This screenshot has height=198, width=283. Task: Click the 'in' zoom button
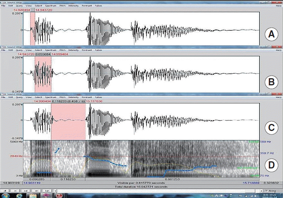click(x=15, y=191)
